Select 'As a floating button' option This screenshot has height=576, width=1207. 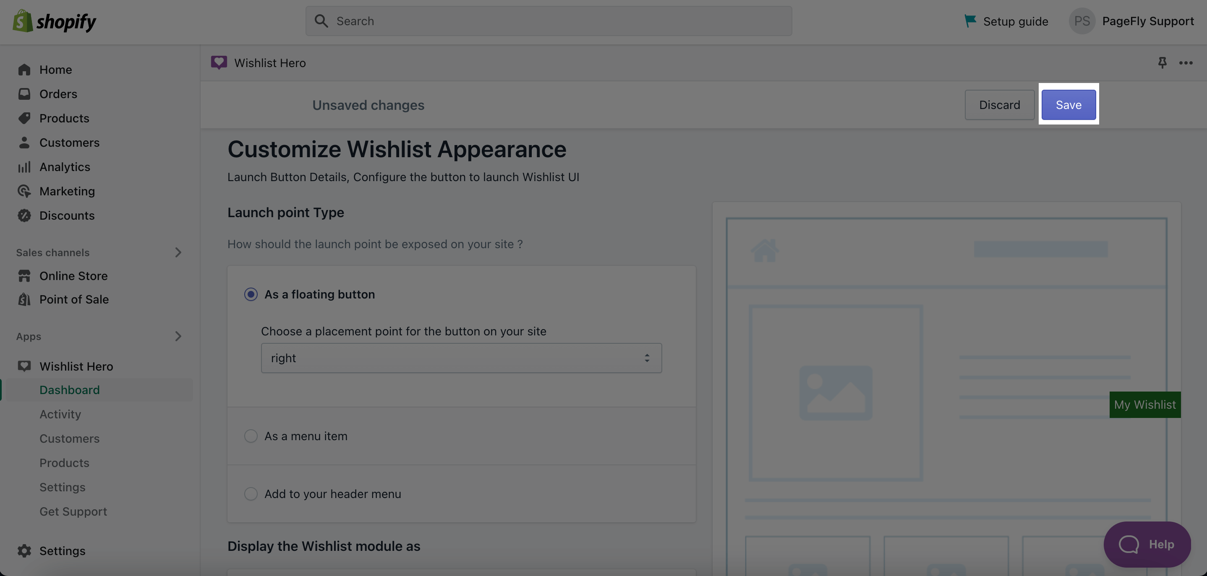[x=251, y=294]
